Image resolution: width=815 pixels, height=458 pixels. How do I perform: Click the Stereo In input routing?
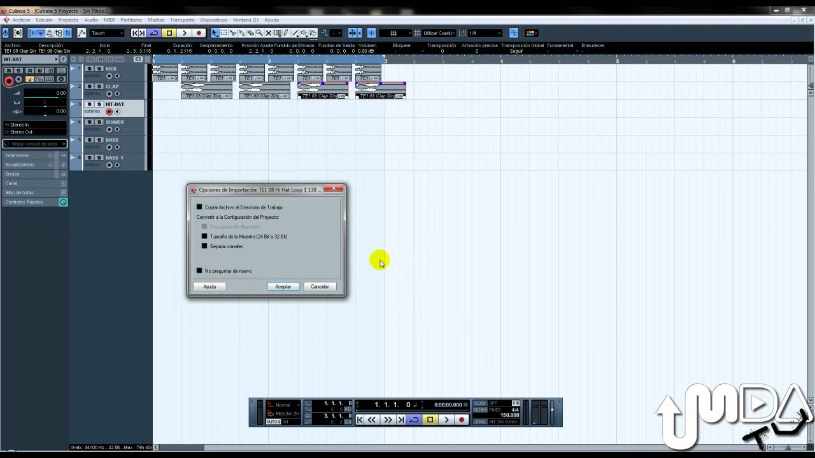point(35,125)
